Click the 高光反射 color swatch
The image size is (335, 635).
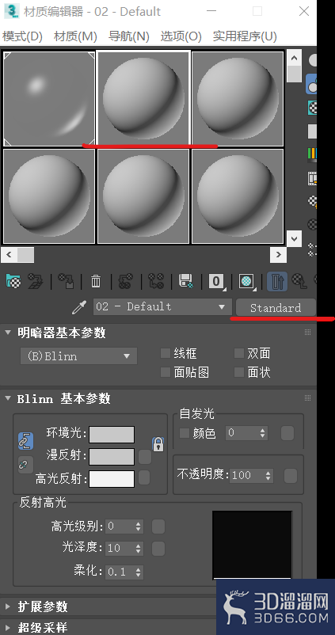pos(112,479)
